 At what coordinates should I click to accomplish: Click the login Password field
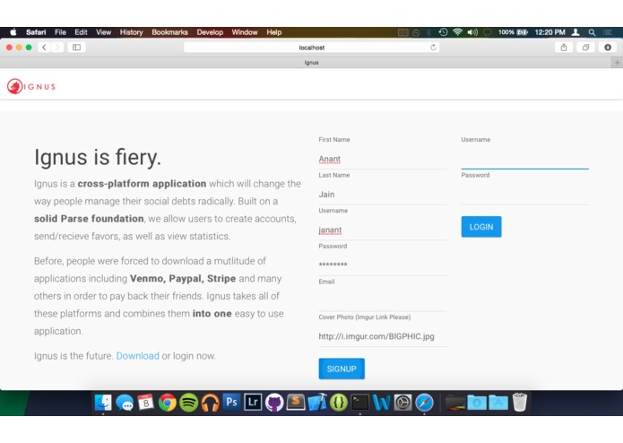[525, 195]
